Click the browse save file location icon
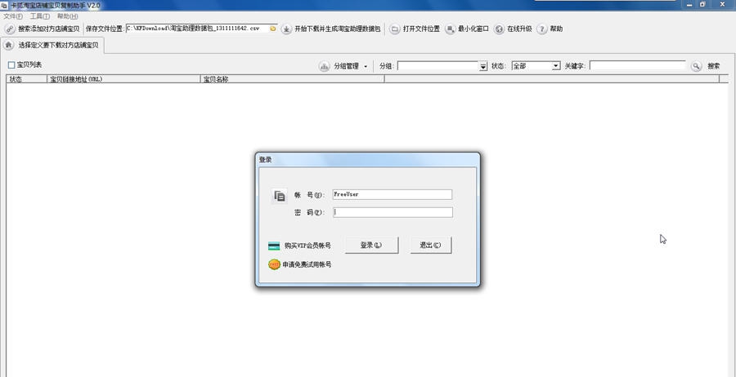The width and height of the screenshot is (736, 377). pyautogui.click(x=273, y=29)
